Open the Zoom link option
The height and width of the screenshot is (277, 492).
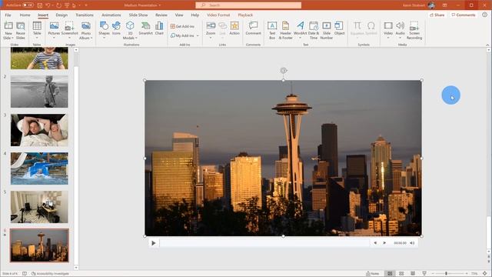(211, 30)
